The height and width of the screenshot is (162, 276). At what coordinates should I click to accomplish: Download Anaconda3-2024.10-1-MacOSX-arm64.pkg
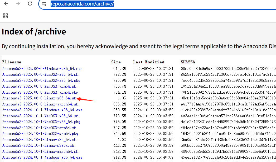coord(40,134)
